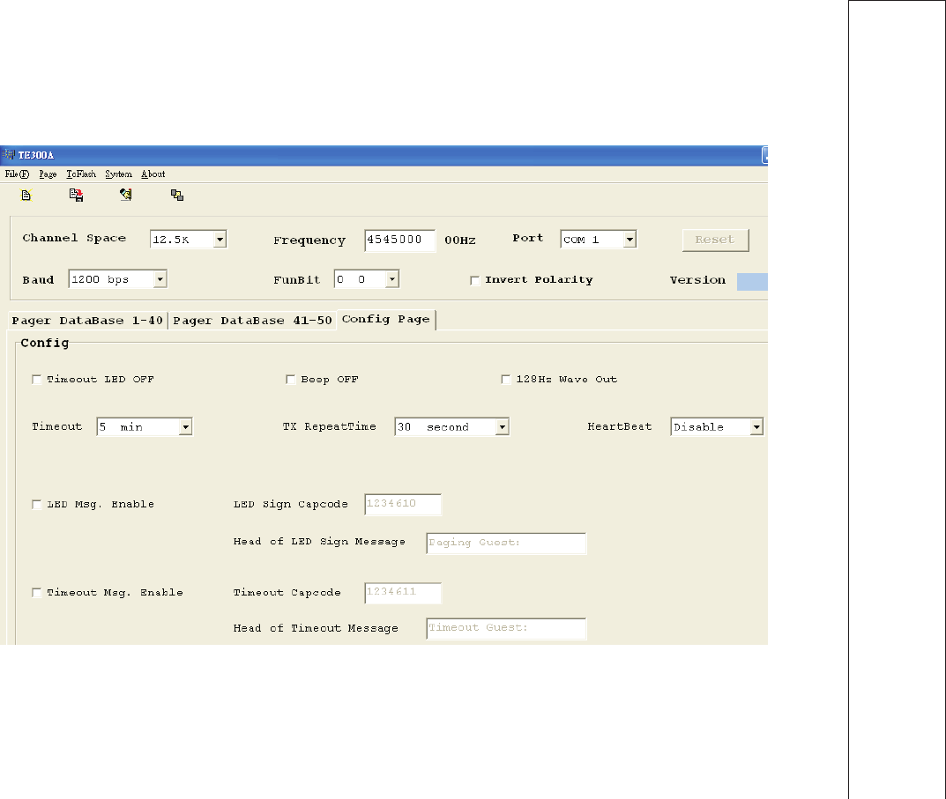Open the File(F) menu
Image resolution: width=946 pixels, height=799 pixels.
tap(17, 174)
